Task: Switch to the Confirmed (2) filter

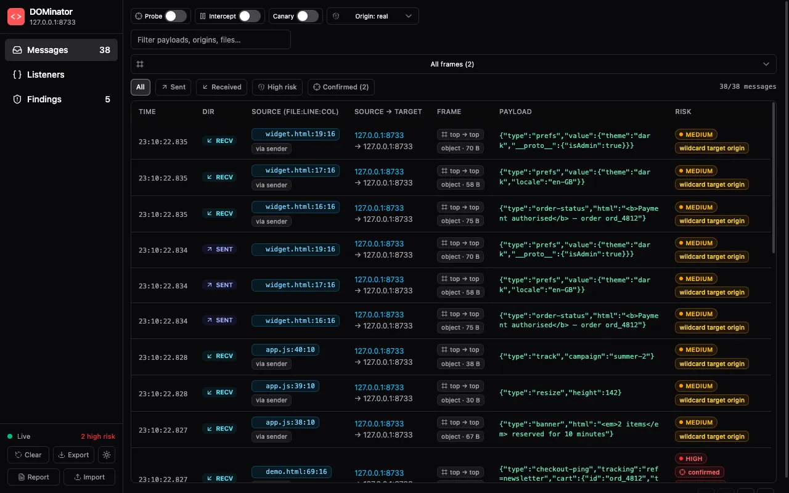Action: point(341,87)
